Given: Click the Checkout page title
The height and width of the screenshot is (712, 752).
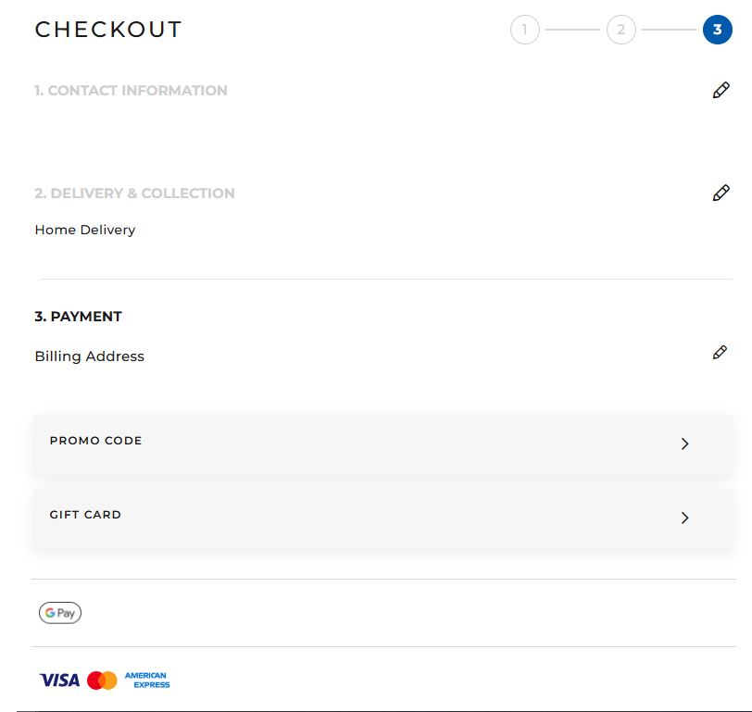Looking at the screenshot, I should click(x=108, y=30).
